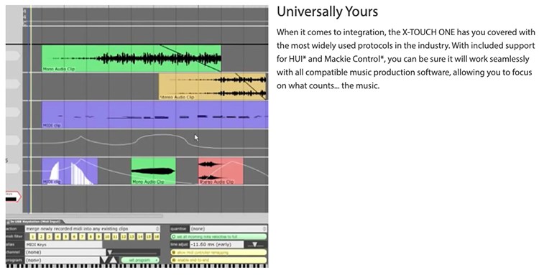539x275 pixels.
Task: Enable allow midi controller remapping option
Action: pos(218,252)
